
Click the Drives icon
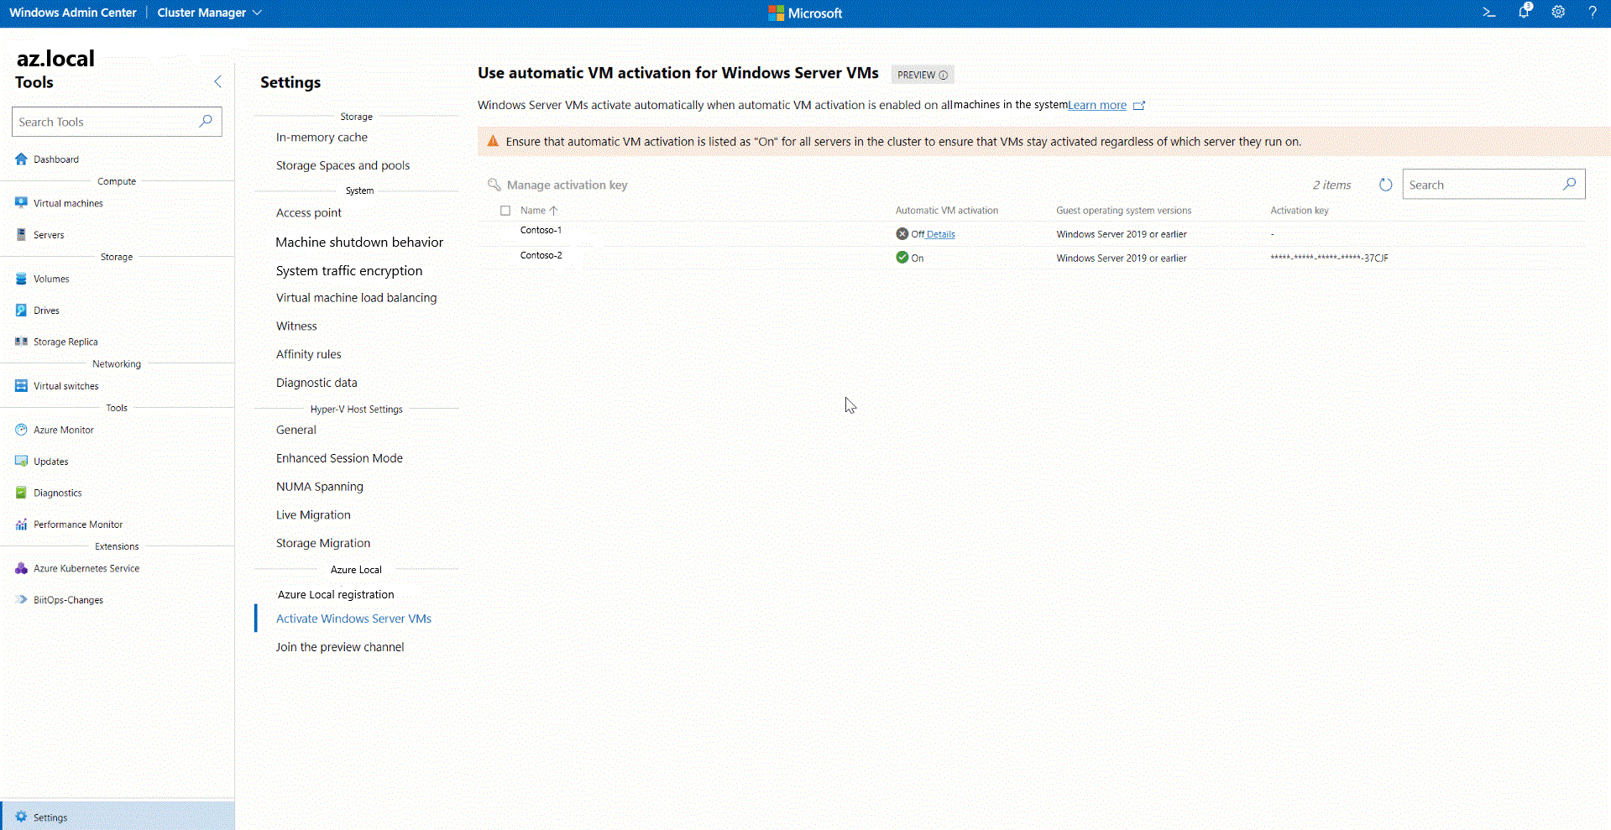pyautogui.click(x=21, y=311)
